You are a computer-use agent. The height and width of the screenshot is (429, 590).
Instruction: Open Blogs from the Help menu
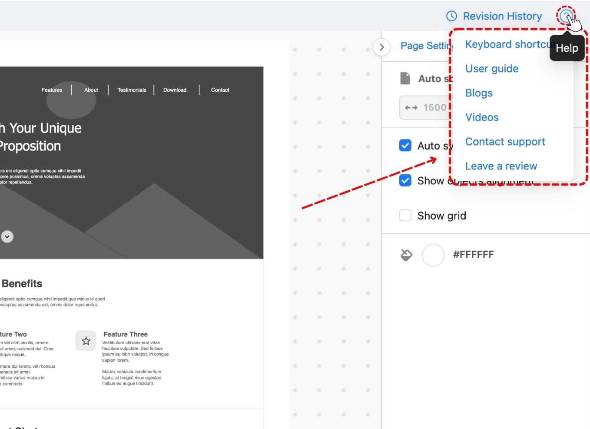click(478, 93)
